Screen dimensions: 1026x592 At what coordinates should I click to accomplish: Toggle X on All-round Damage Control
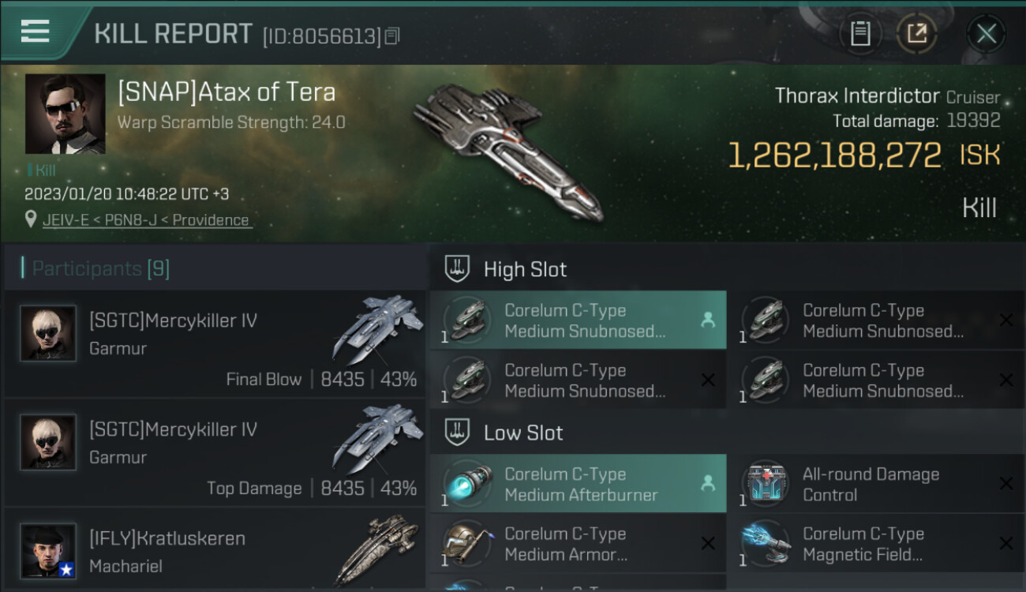(1006, 484)
